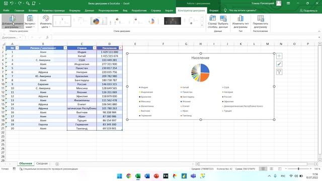Switch to the Данные tab
322x181 pixels.
(x=90, y=10)
